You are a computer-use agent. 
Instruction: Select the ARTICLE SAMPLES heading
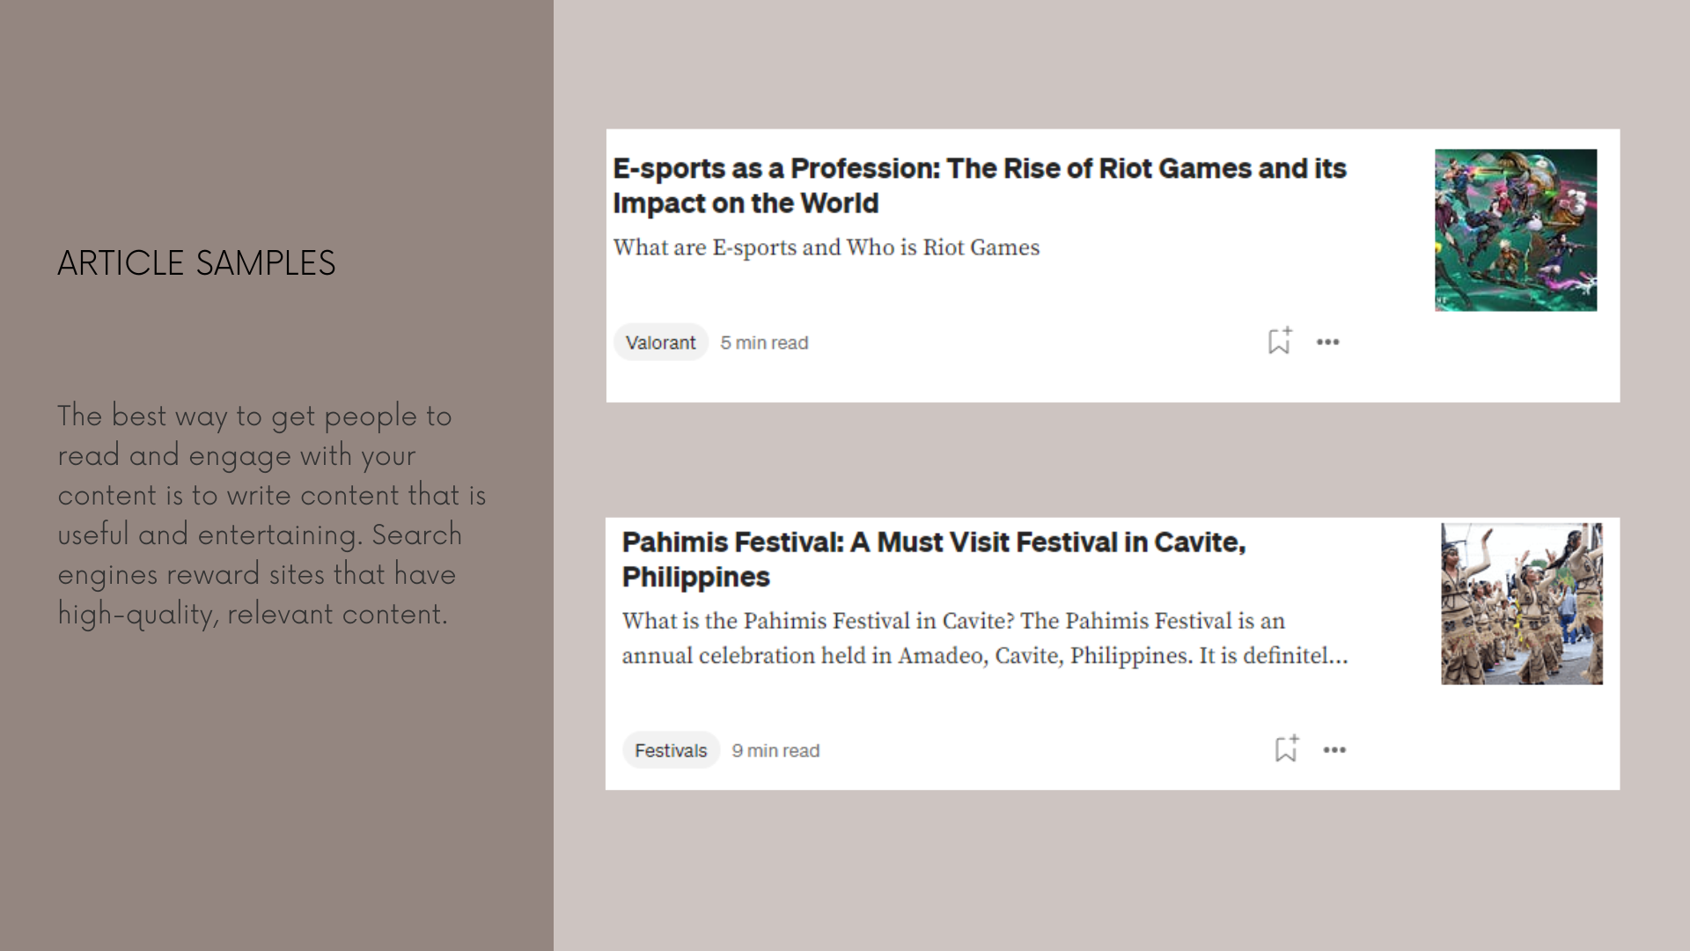pyautogui.click(x=196, y=263)
